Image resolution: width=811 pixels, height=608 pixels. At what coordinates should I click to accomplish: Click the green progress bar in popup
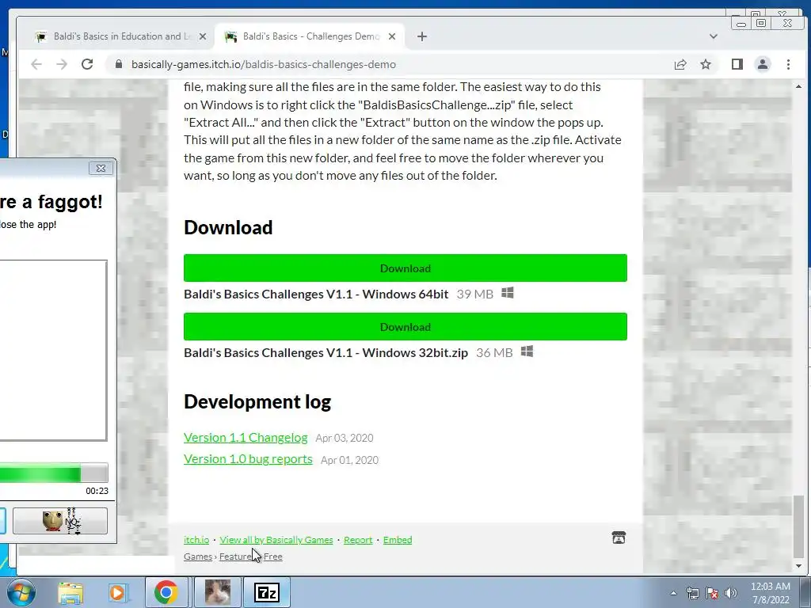[x=54, y=473]
